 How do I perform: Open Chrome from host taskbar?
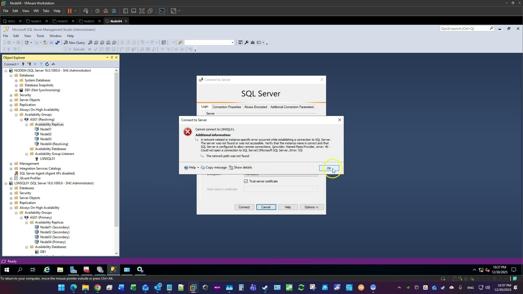[x=97, y=288]
